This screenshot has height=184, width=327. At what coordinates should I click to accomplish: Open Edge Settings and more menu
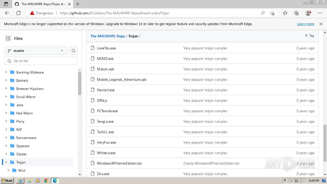click(320, 13)
